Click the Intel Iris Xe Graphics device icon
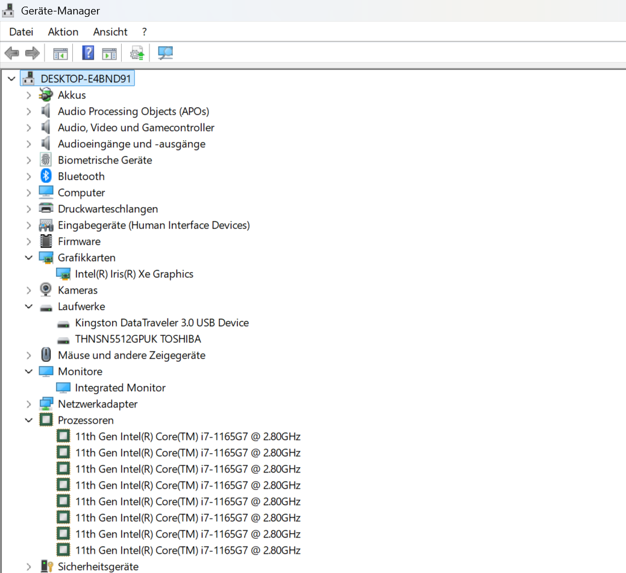 pyautogui.click(x=63, y=273)
